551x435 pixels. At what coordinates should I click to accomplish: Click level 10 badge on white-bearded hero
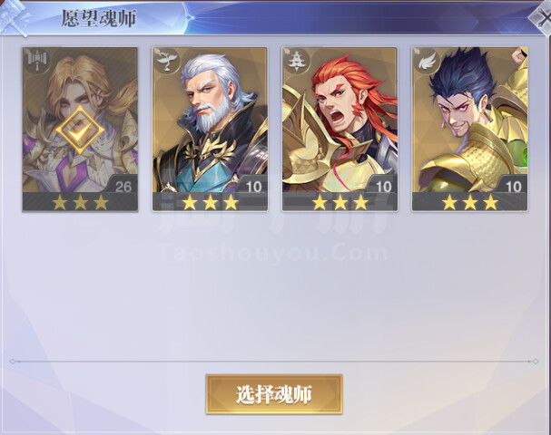pyautogui.click(x=253, y=187)
